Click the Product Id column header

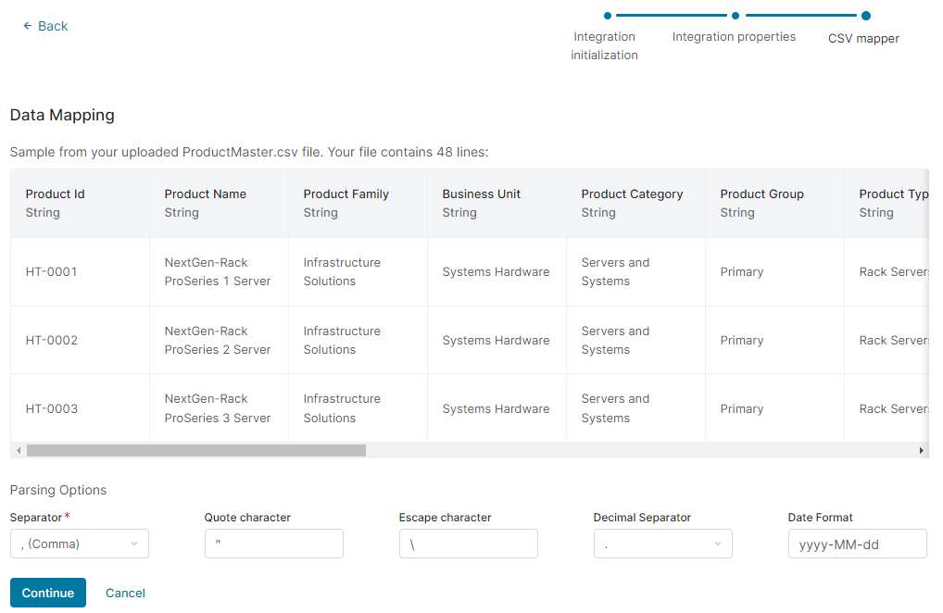[56, 194]
